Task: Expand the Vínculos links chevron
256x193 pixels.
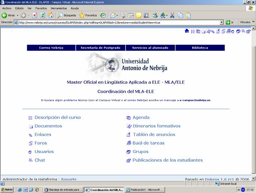Action: 253,22
